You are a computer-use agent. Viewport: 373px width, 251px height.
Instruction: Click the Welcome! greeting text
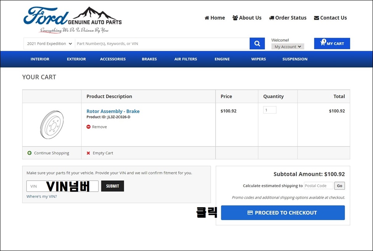coord(280,40)
